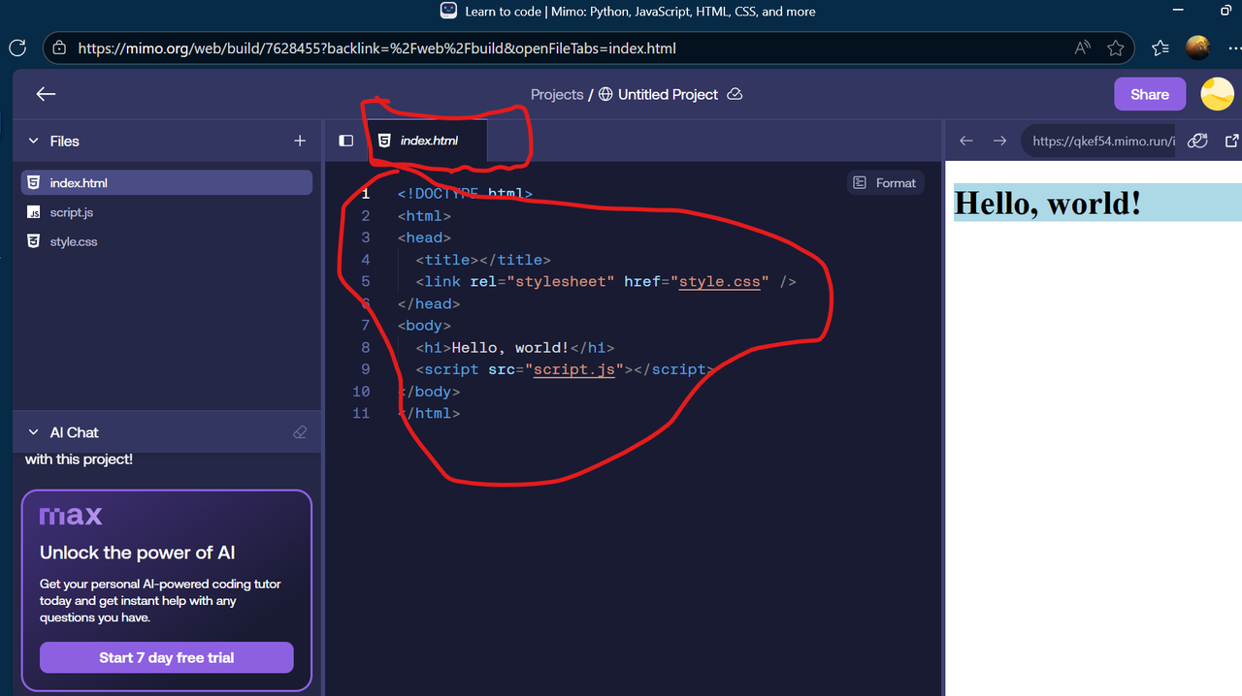Screen dimensions: 1242x696
Task: Click the CSS icon beside style.css
Action: [34, 241]
